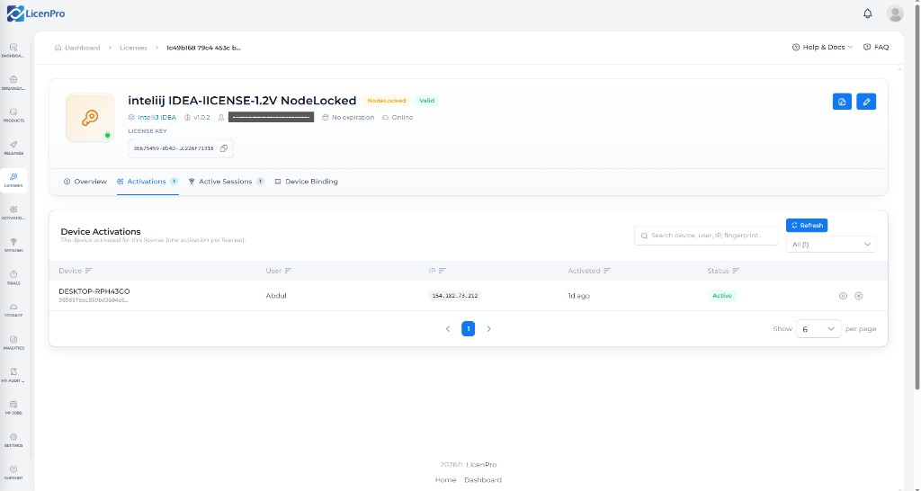Open Settings gear in the sidebar
Image resolution: width=921 pixels, height=491 pixels.
coord(13,441)
